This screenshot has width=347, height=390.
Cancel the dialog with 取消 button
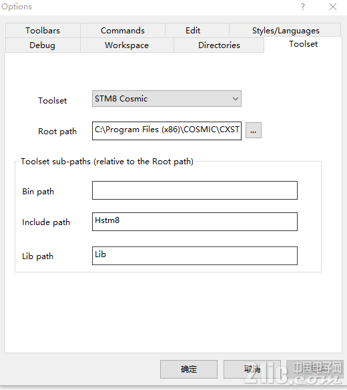pyautogui.click(x=252, y=369)
